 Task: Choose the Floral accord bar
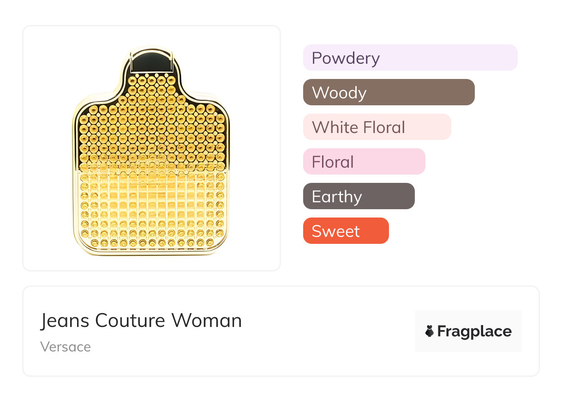pyautogui.click(x=364, y=162)
